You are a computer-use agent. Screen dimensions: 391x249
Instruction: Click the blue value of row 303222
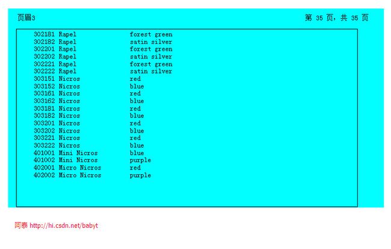(x=137, y=145)
